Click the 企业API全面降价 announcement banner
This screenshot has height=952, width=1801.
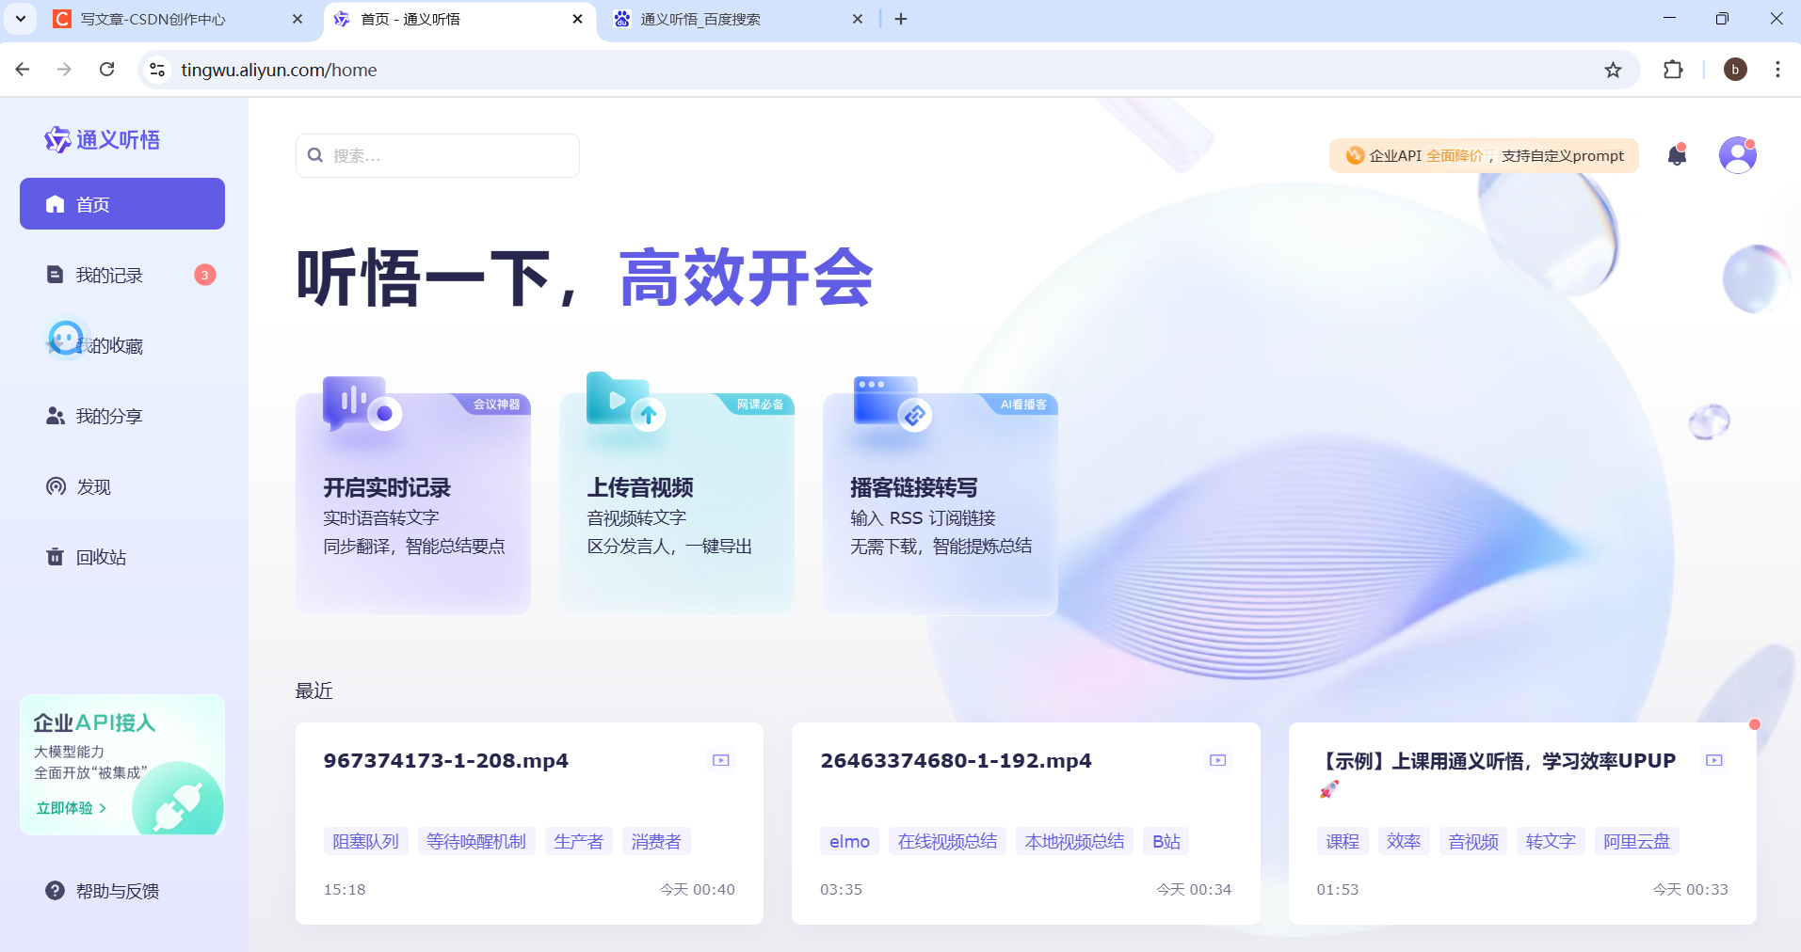point(1484,155)
